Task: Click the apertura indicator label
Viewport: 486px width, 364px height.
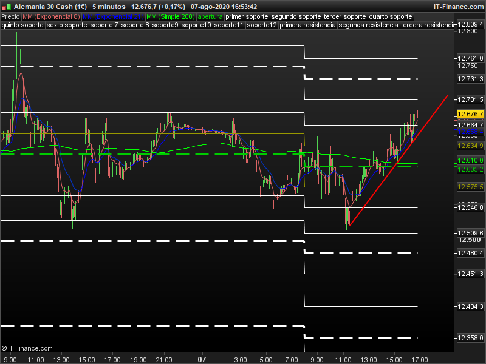Action: click(210, 16)
